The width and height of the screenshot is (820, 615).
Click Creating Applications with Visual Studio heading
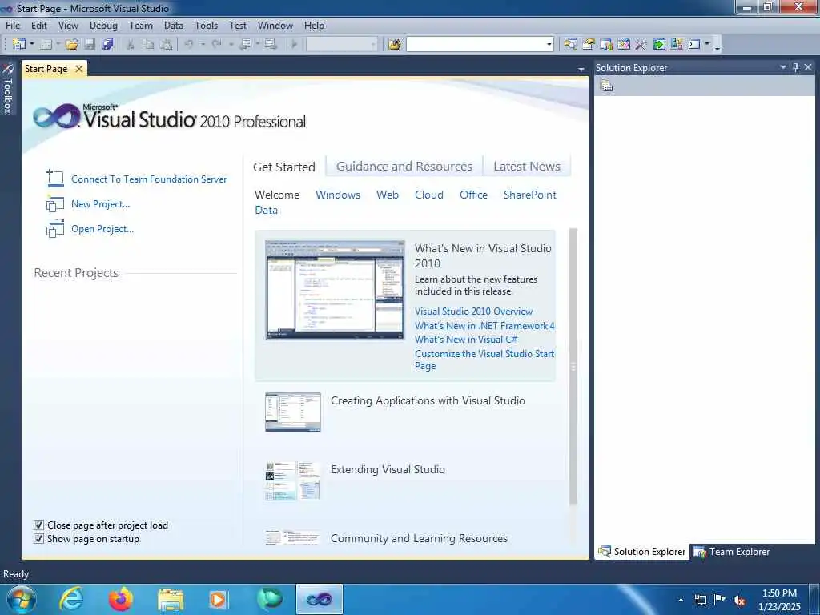click(x=428, y=400)
